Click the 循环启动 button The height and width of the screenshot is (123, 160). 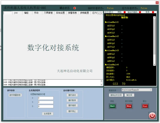[72, 95]
